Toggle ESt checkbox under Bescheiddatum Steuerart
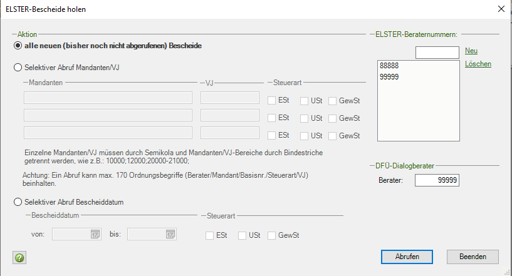This screenshot has height=276, width=512. [x=210, y=235]
